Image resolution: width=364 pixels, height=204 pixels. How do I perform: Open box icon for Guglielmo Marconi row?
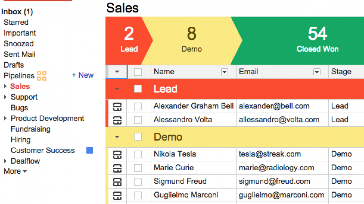tap(117, 195)
